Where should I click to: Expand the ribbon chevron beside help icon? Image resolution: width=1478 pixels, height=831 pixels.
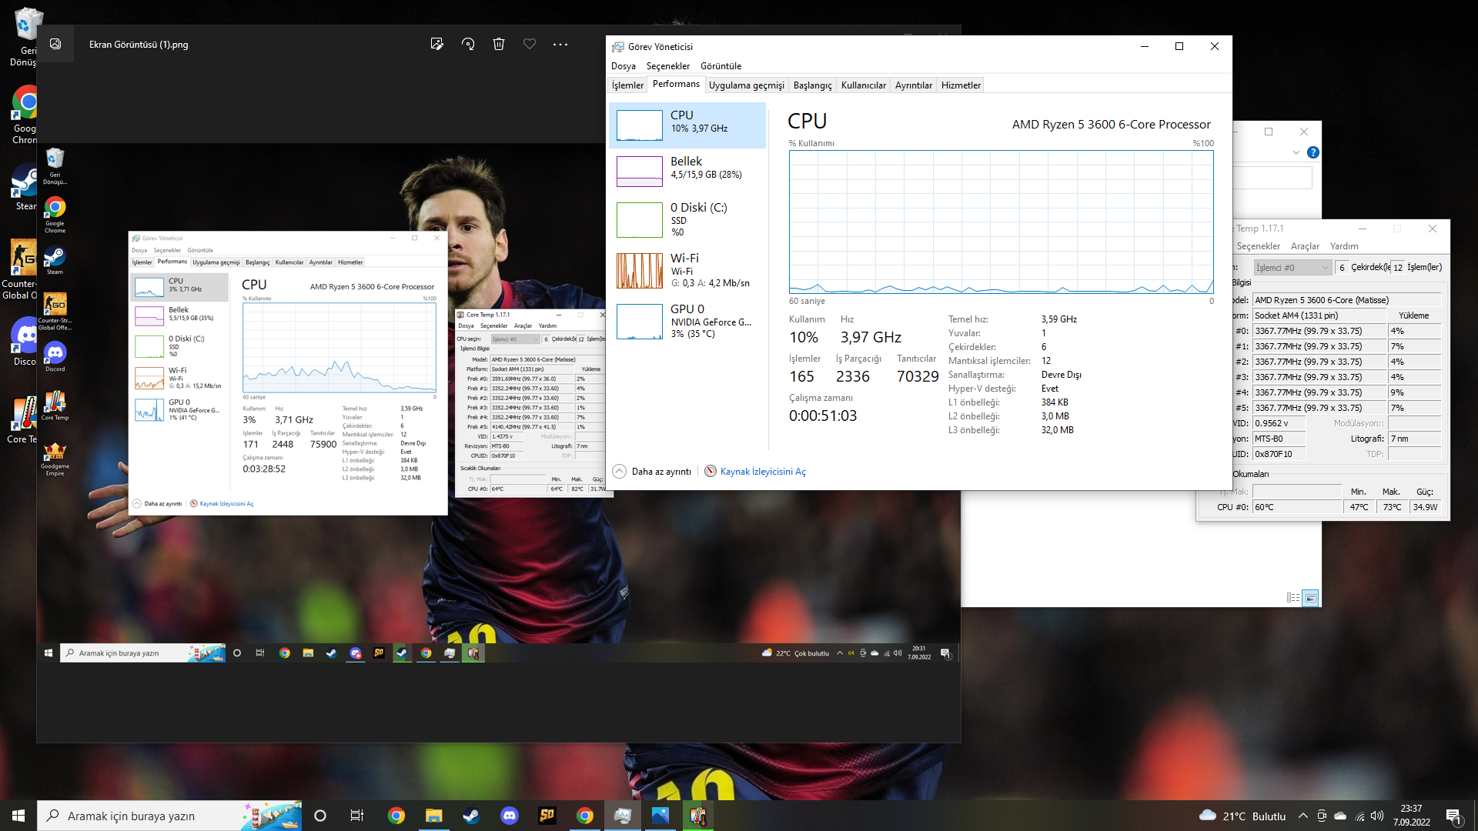point(1296,152)
